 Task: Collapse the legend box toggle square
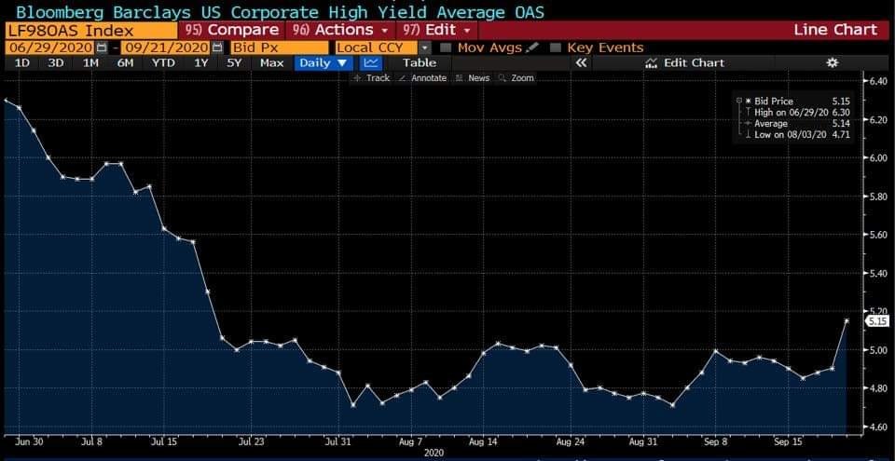click(739, 101)
